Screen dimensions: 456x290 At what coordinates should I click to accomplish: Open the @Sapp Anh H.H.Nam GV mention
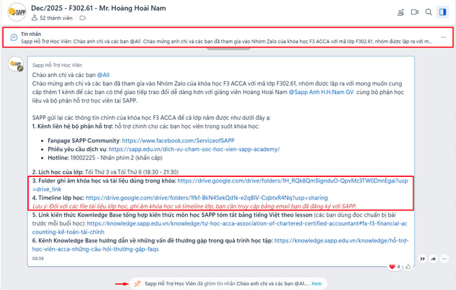click(321, 92)
